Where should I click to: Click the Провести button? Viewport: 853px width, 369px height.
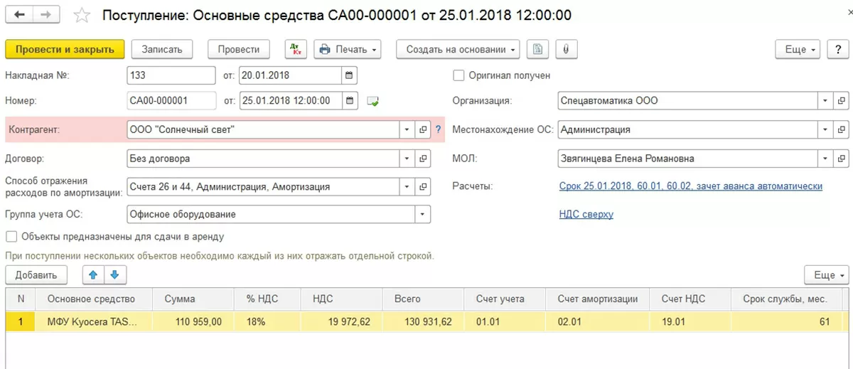[x=239, y=49]
